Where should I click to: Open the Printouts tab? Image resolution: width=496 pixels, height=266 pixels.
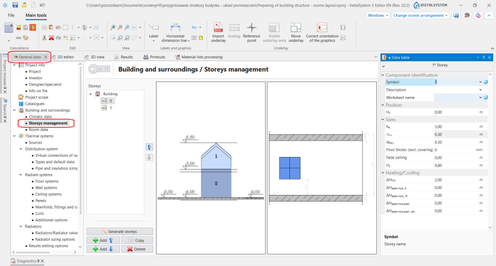[x=154, y=57]
